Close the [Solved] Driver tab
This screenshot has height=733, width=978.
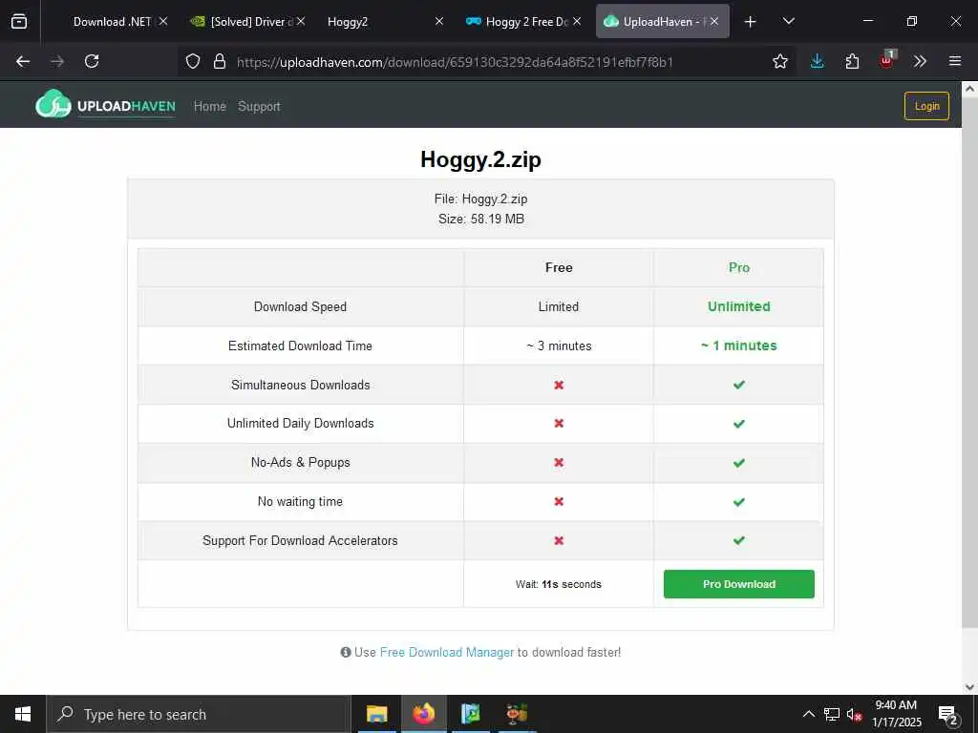click(x=301, y=21)
